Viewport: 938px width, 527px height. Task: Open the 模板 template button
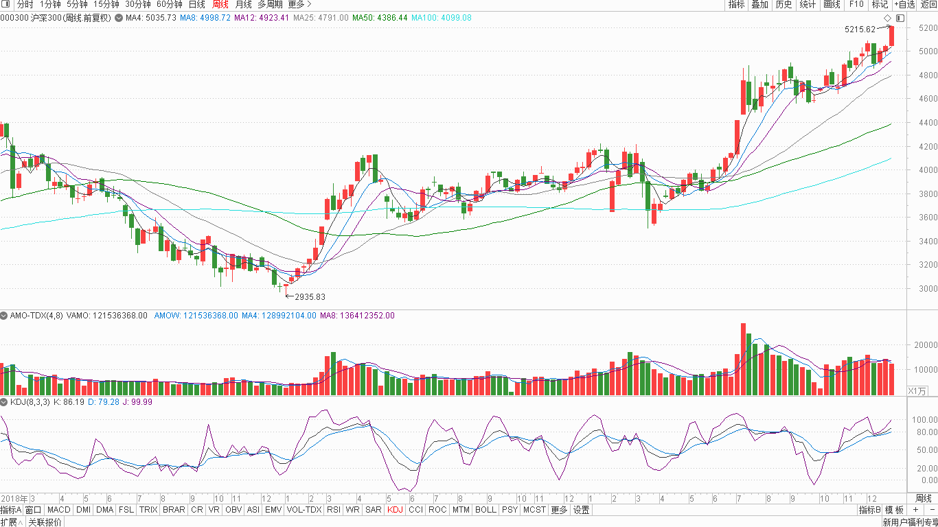click(x=895, y=510)
